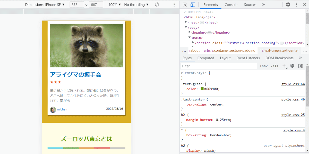Show more Styles sidebar tabs
309x154 pixels.
click(300, 58)
